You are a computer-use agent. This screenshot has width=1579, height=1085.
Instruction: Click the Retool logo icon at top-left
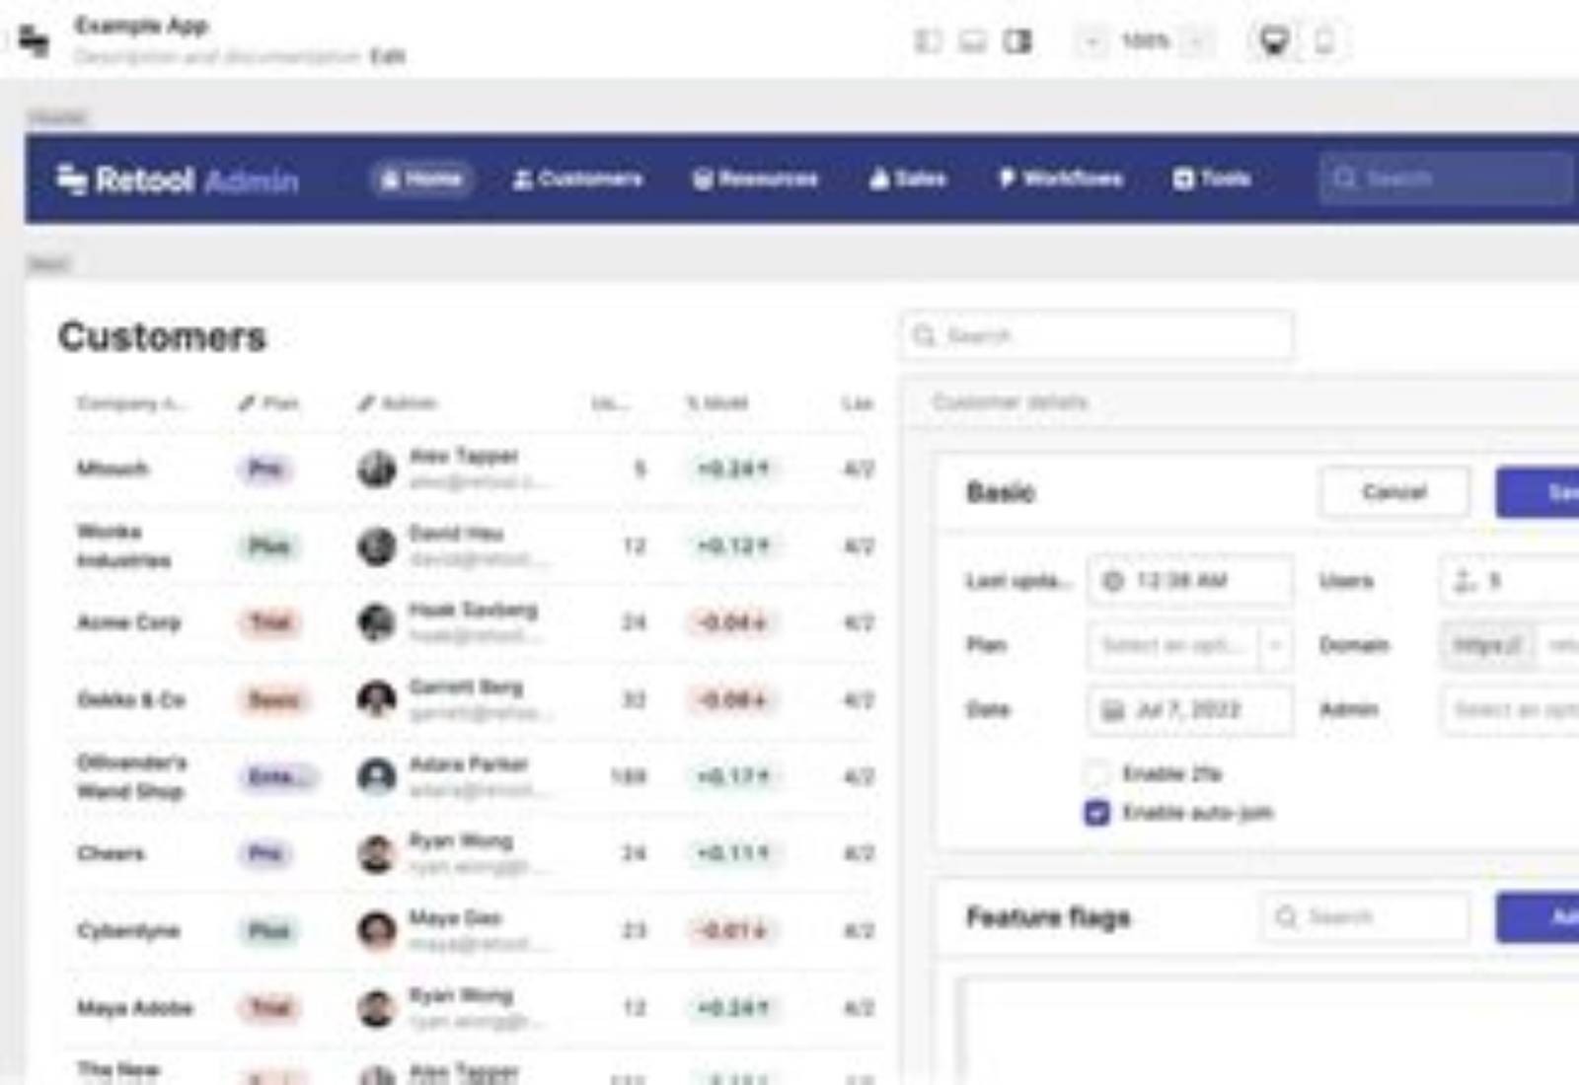pyautogui.click(x=35, y=40)
